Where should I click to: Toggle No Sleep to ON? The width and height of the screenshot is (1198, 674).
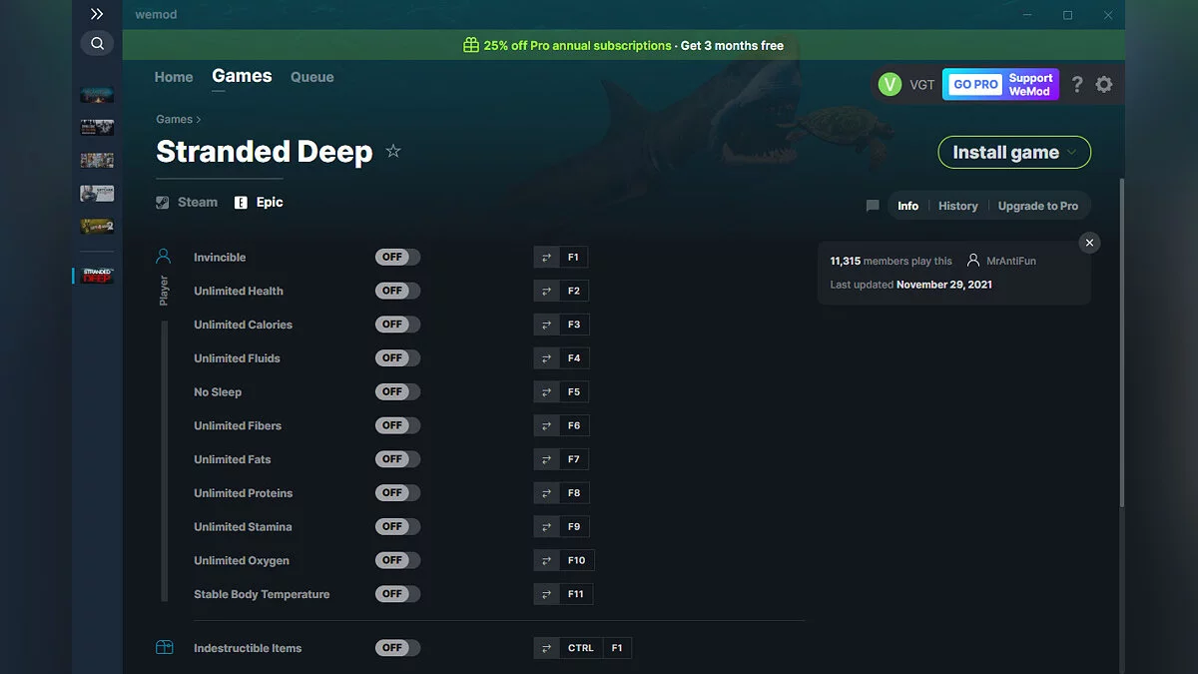click(397, 391)
